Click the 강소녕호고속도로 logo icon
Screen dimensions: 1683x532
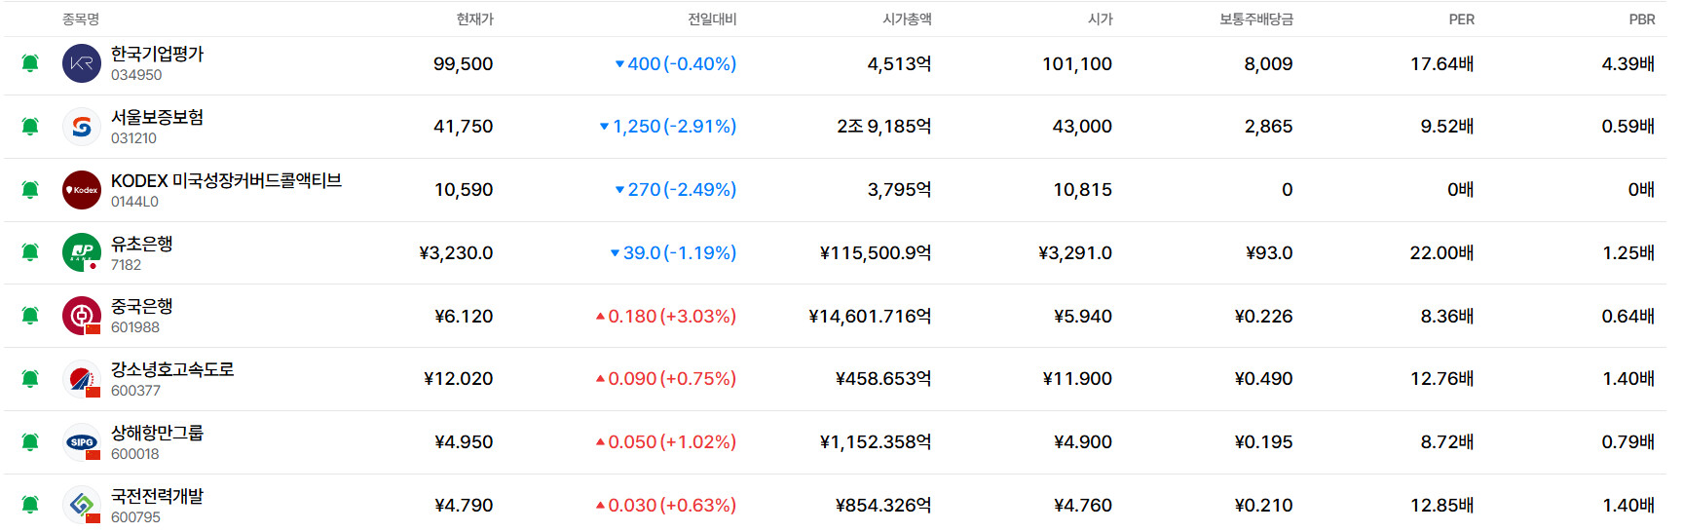pos(82,379)
